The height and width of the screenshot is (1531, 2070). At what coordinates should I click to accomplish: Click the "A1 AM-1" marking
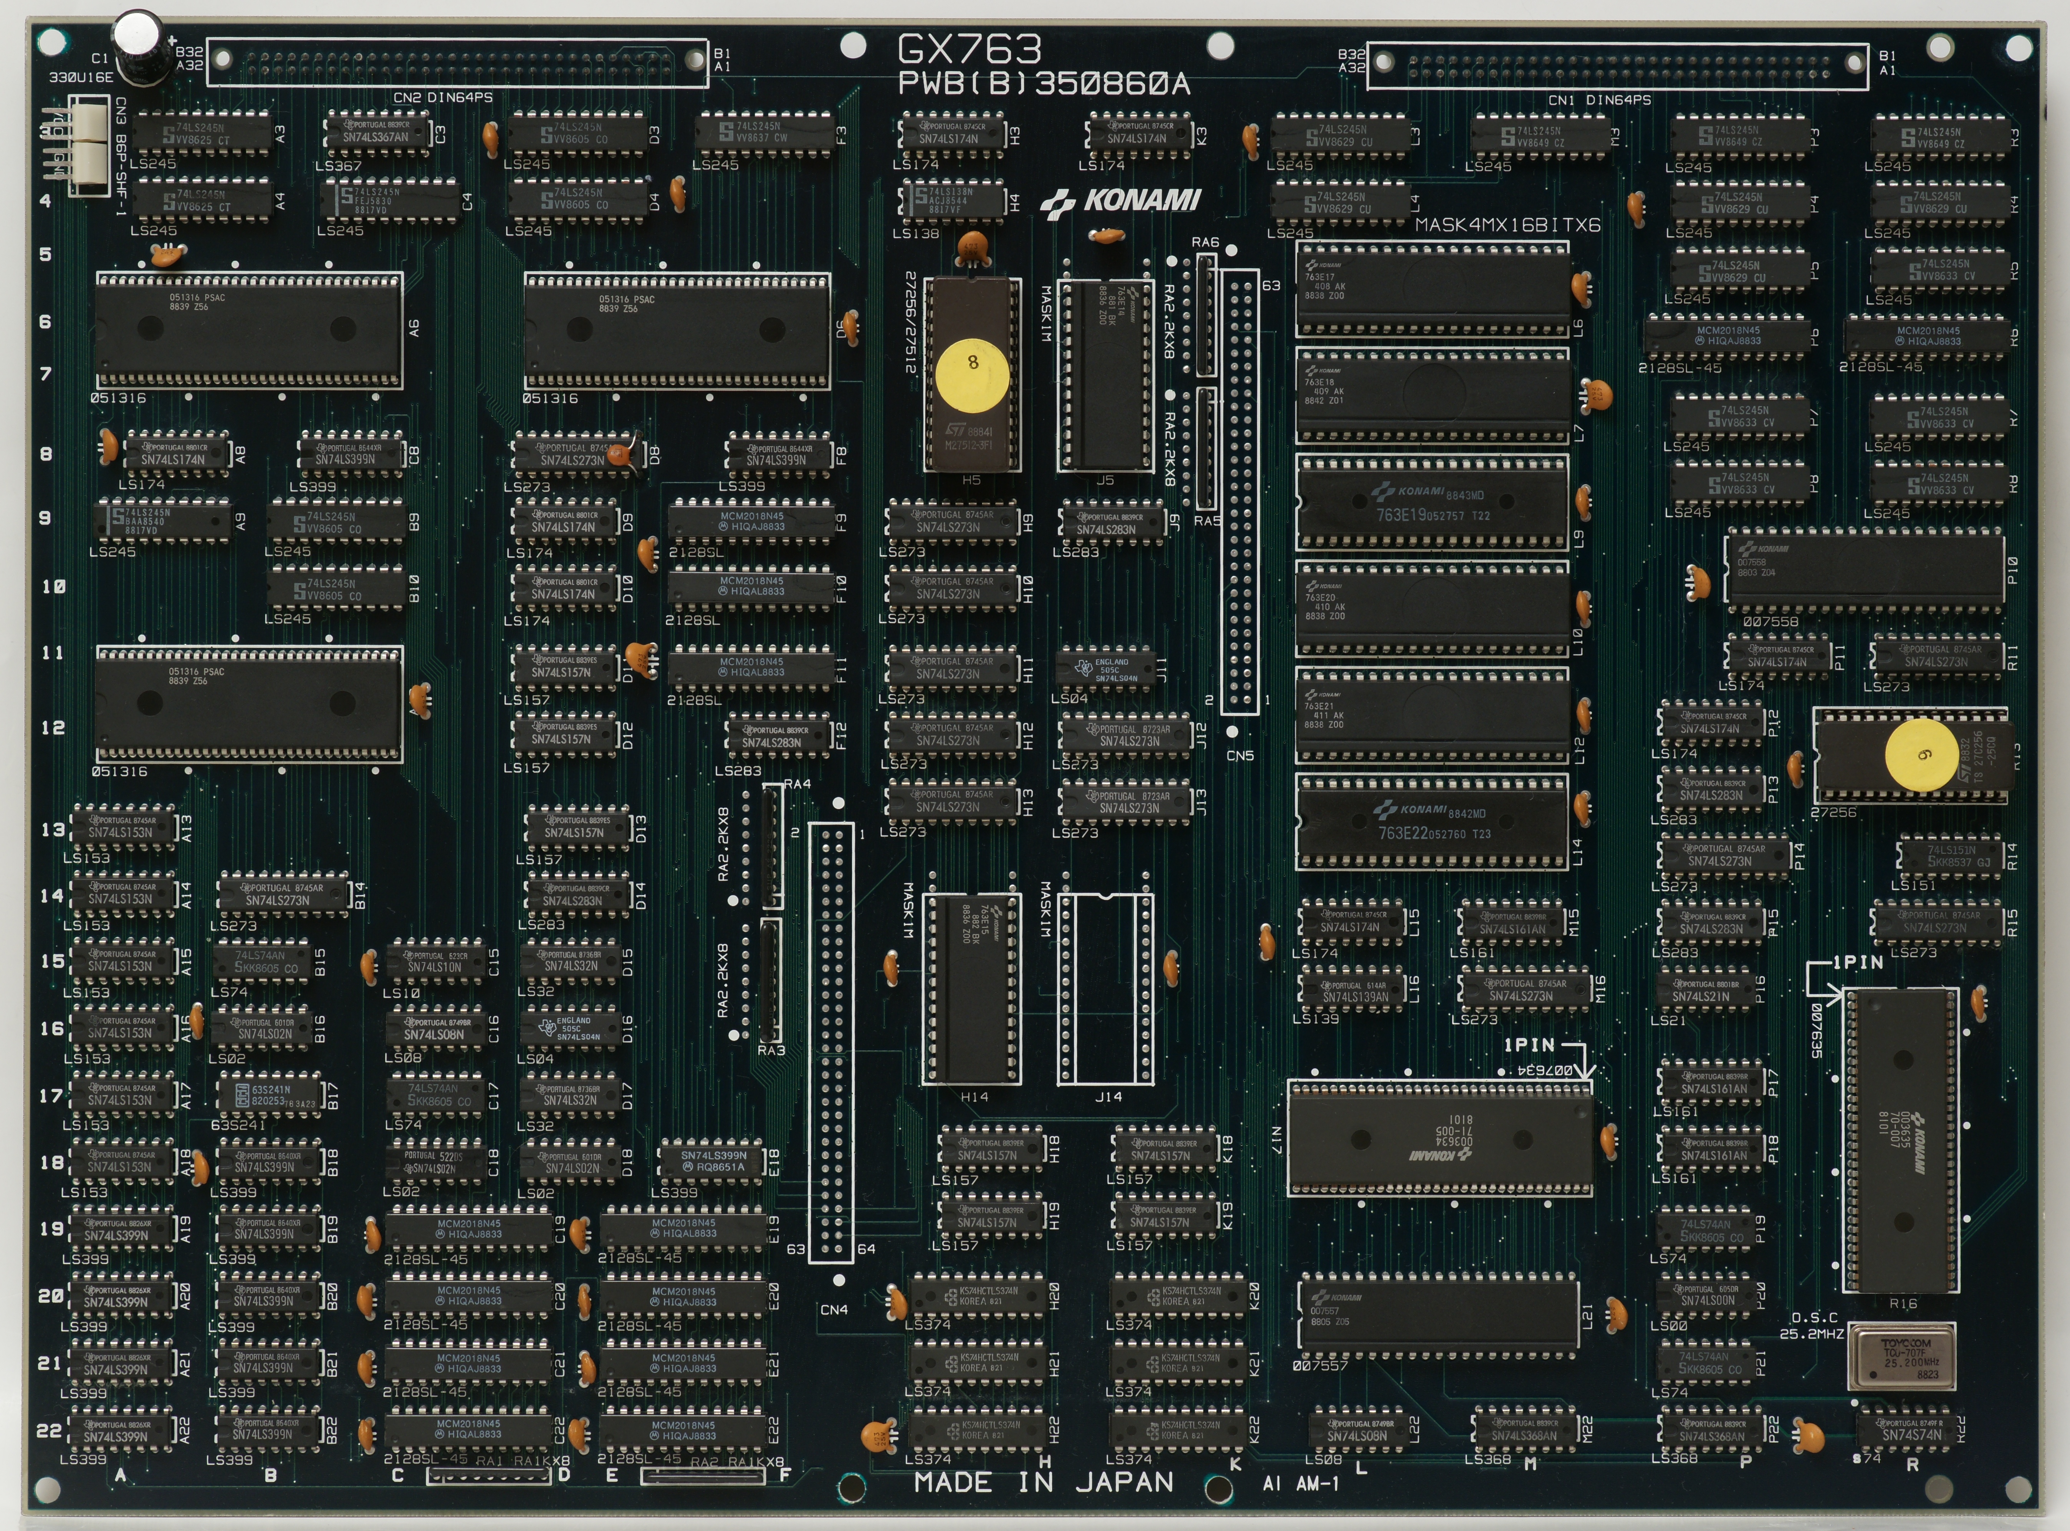tap(1301, 1484)
